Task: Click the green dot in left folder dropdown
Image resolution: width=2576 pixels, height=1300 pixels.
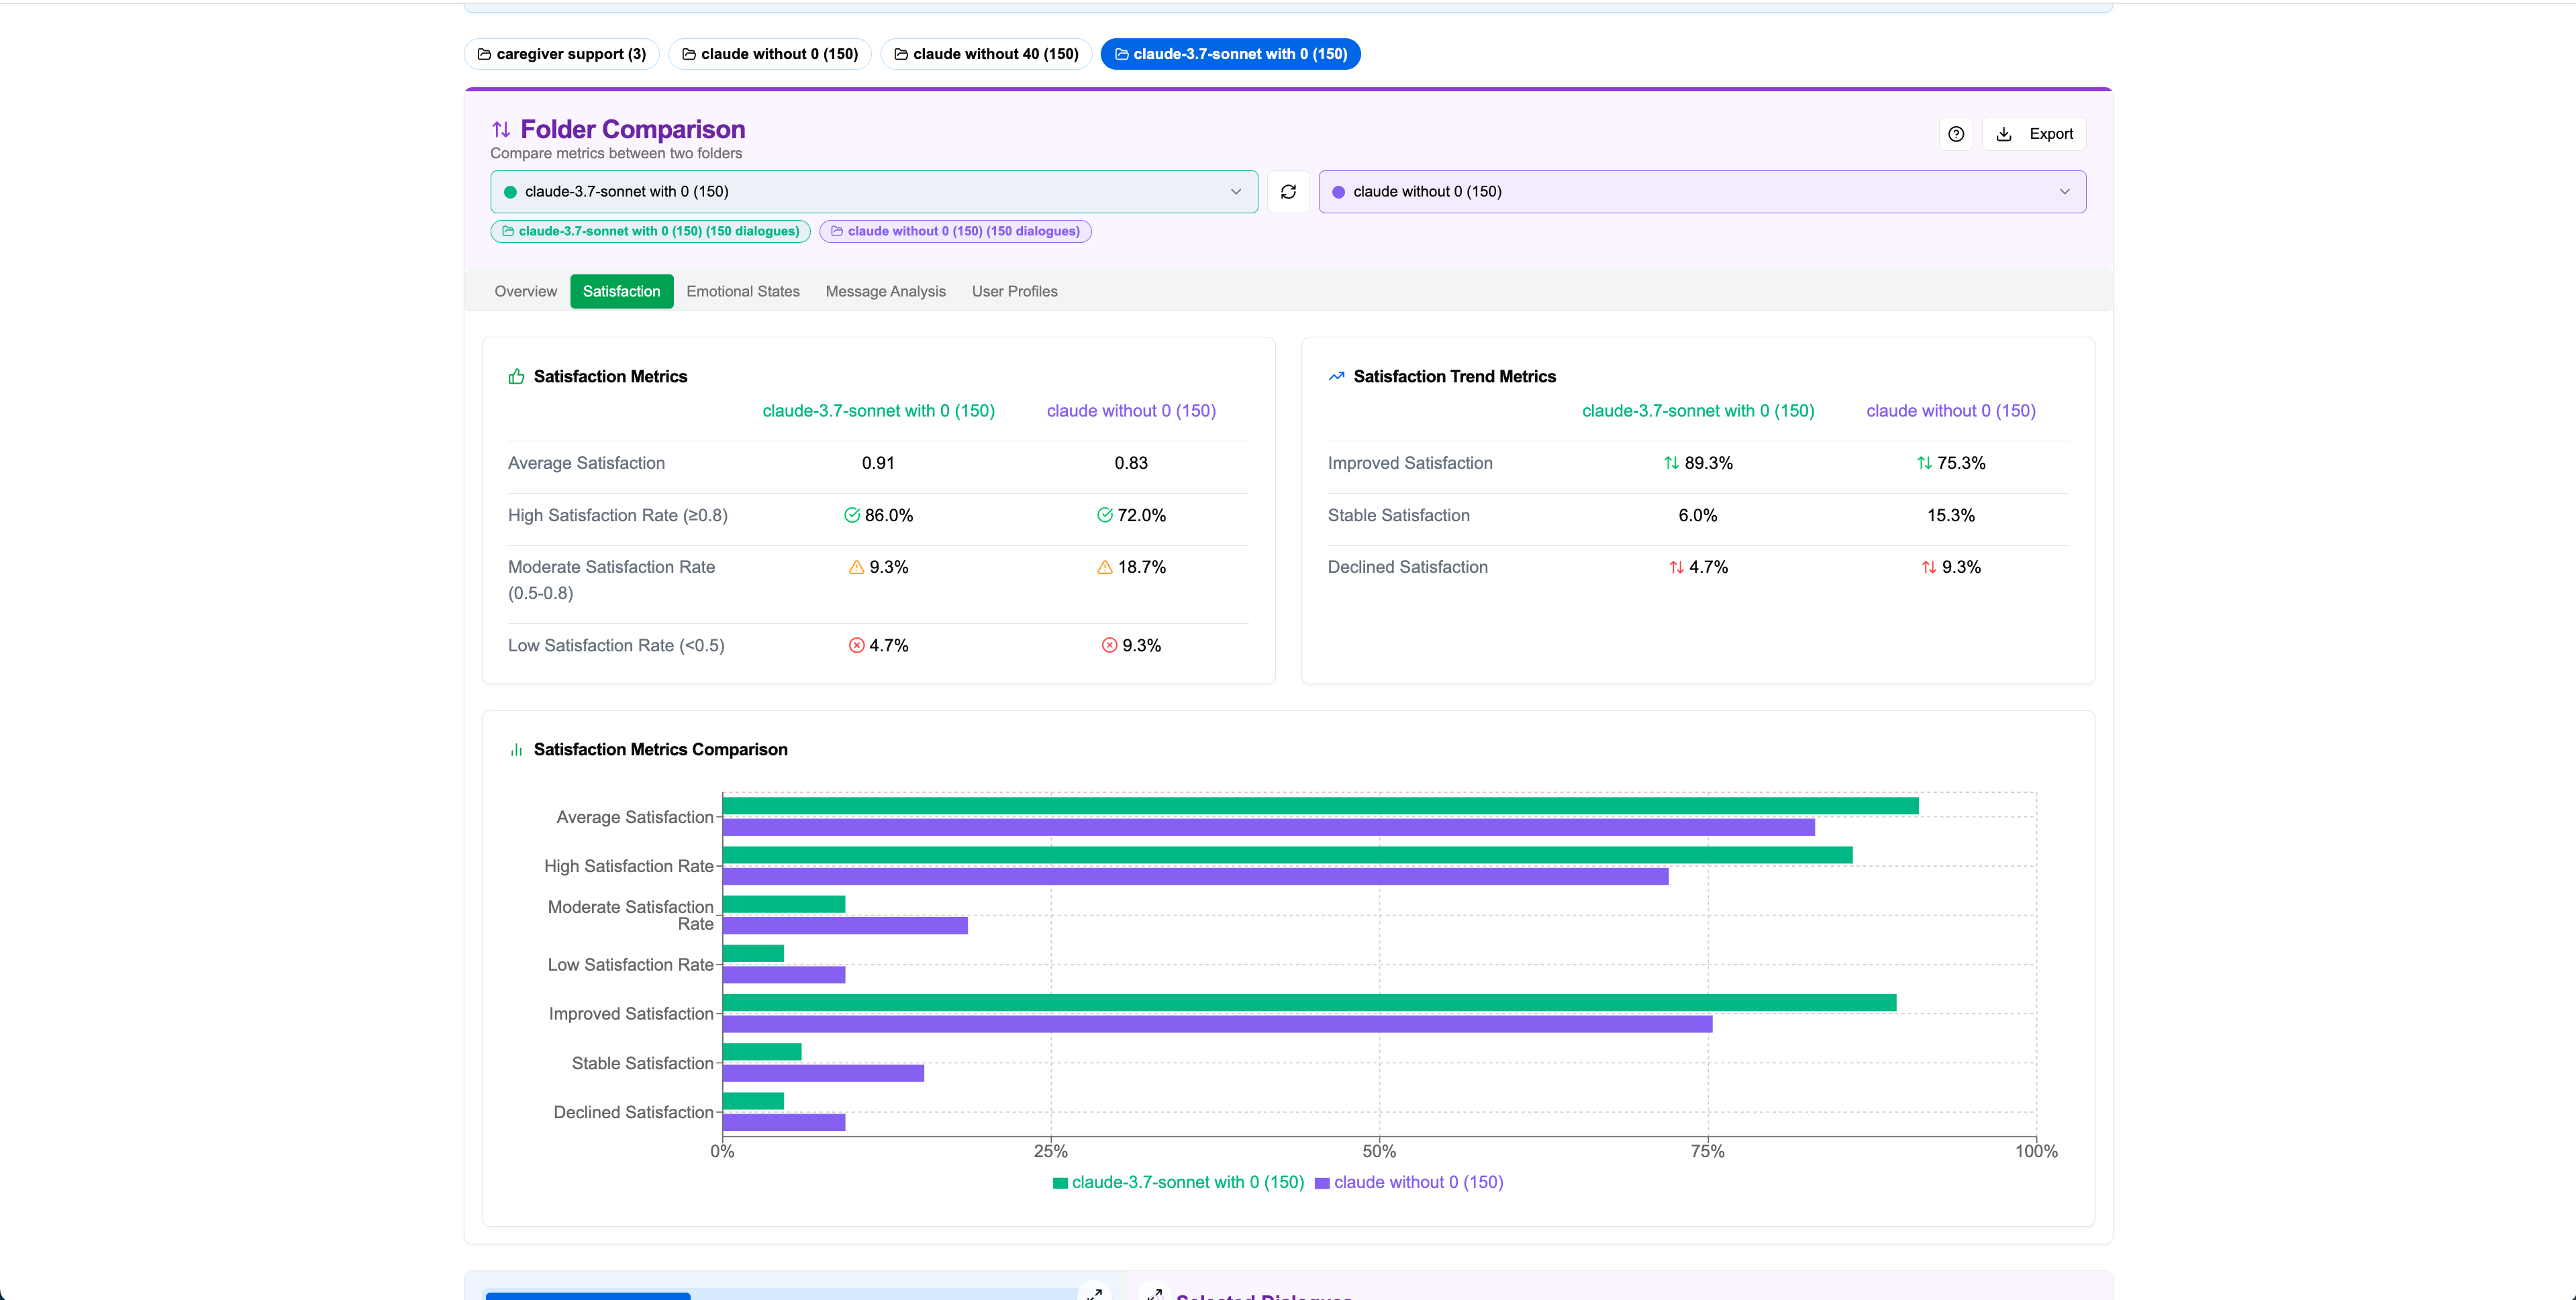Action: tap(511, 192)
